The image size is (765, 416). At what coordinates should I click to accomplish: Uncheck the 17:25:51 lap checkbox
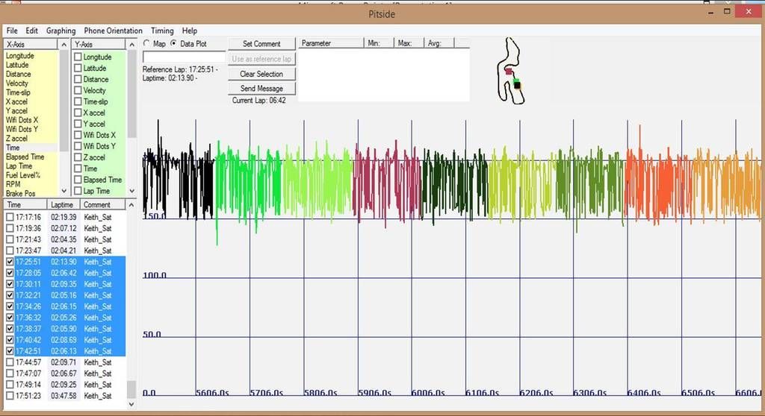(x=10, y=262)
